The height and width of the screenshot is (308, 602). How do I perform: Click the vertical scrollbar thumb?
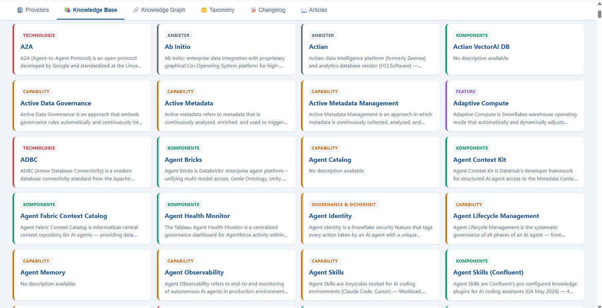[x=600, y=14]
